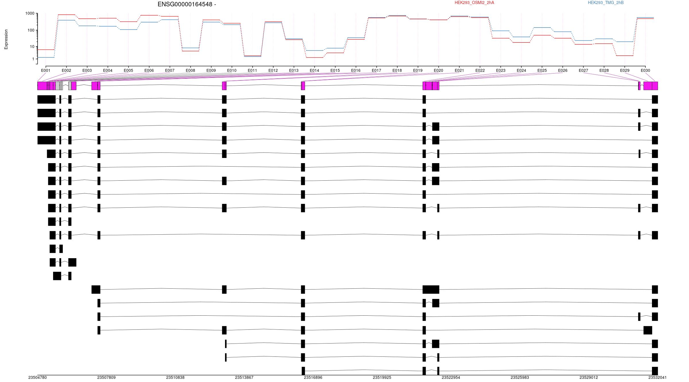Click exon bin label E017

[376, 70]
